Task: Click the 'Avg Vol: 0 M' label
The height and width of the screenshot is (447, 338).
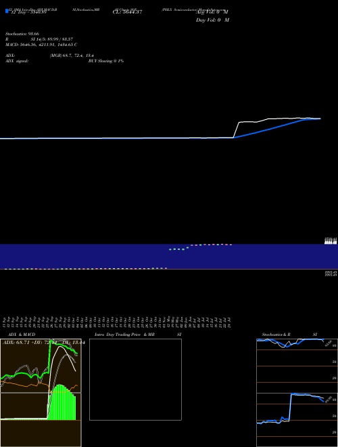Action: click(x=212, y=12)
